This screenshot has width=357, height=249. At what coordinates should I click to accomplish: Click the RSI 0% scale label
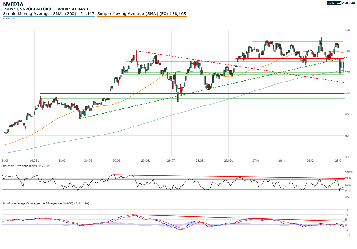347,197
